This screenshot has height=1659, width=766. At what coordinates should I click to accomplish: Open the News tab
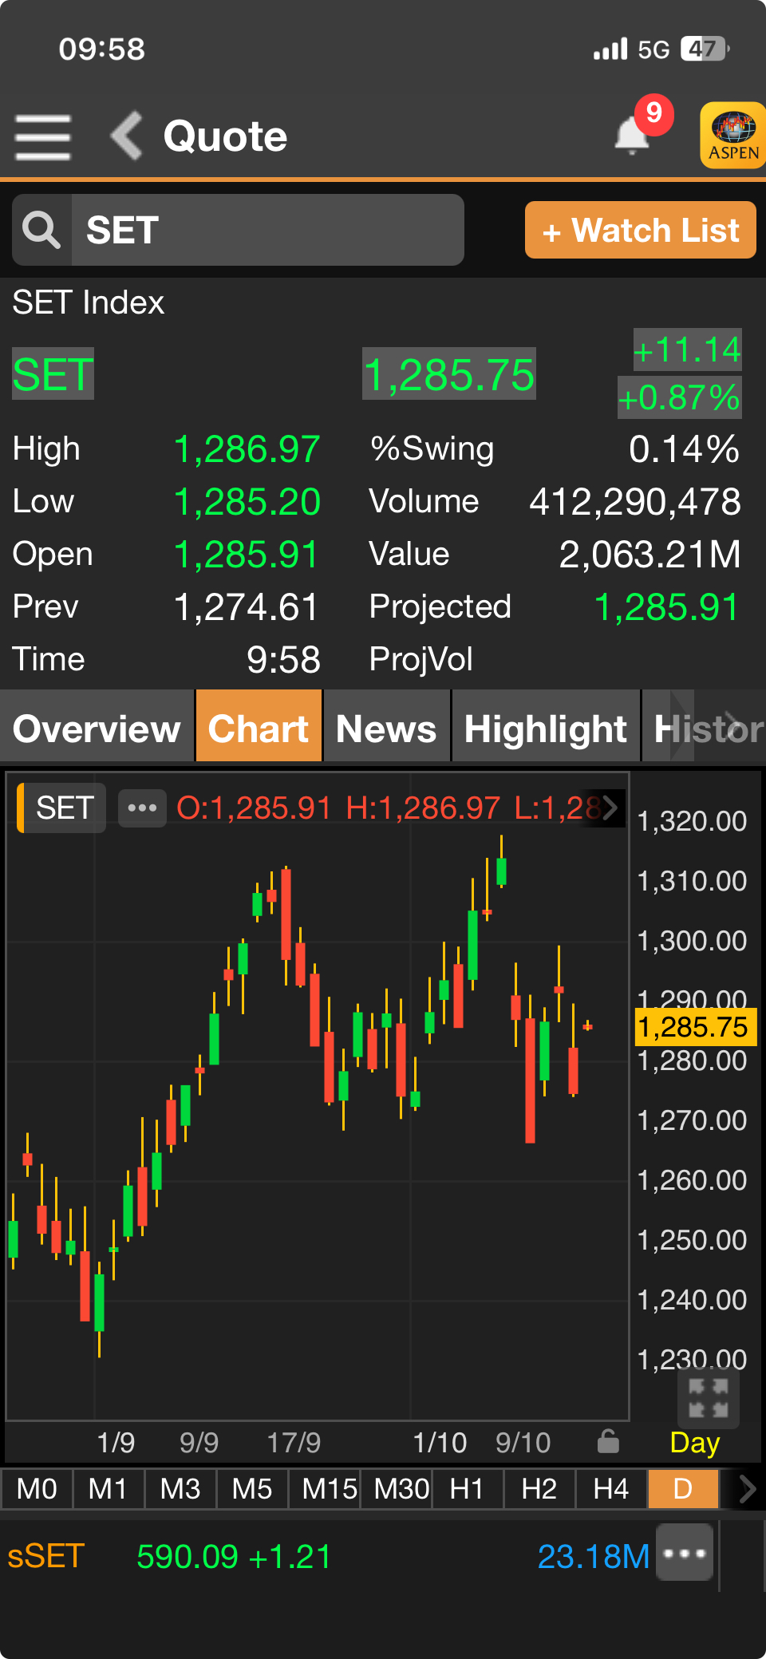coord(386,729)
